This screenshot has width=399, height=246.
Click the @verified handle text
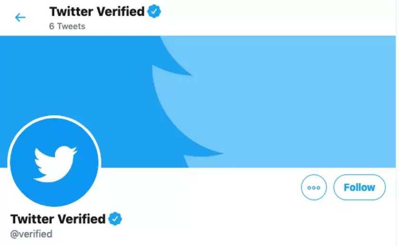[x=31, y=234]
